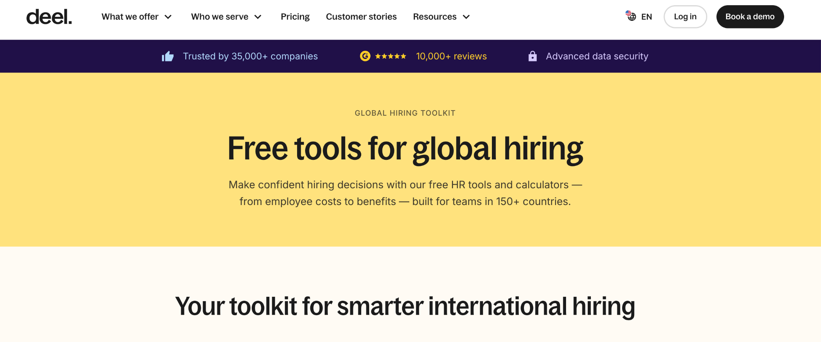
Task: Click the deel. logo
Action: click(49, 17)
